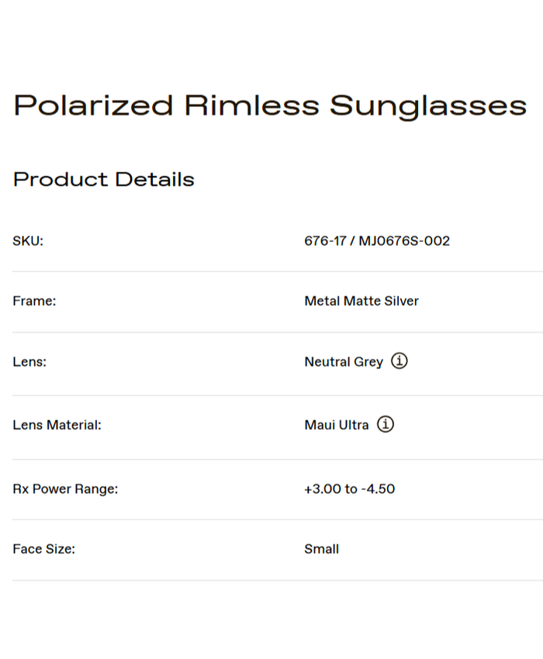Click the Frame: row label
Viewport: 543px width, 659px height.
click(x=34, y=301)
